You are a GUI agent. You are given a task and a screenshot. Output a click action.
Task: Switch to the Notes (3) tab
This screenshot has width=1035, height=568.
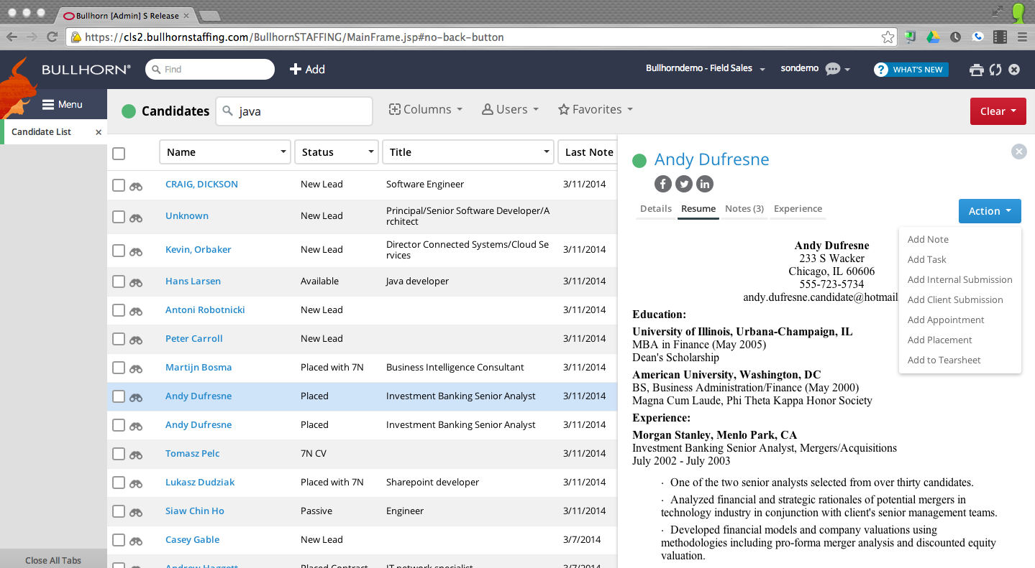pyautogui.click(x=744, y=209)
